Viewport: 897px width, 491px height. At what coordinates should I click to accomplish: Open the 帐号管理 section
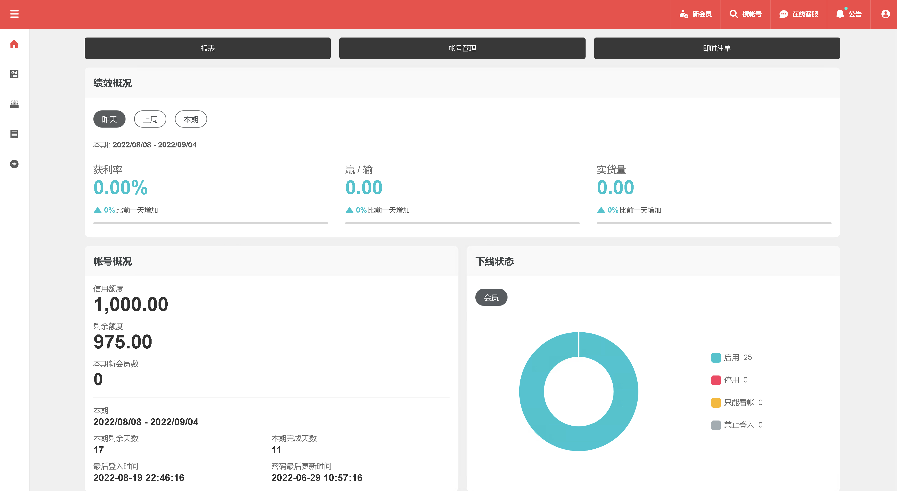(x=462, y=48)
